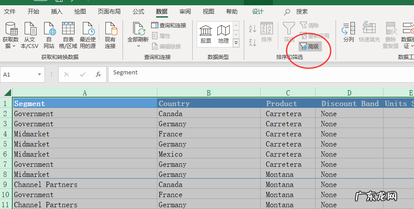Click the 高级 (Advanced) filter button
Viewport: 414px width, 209px height.
point(310,46)
